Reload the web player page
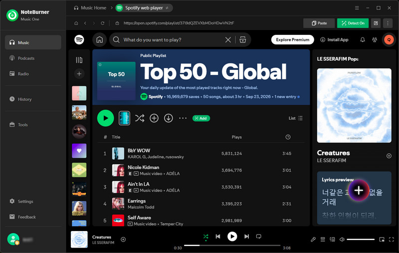 coord(103,23)
